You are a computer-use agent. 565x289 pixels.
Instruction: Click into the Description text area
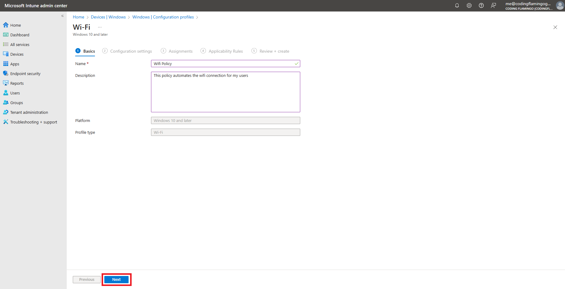(226, 92)
